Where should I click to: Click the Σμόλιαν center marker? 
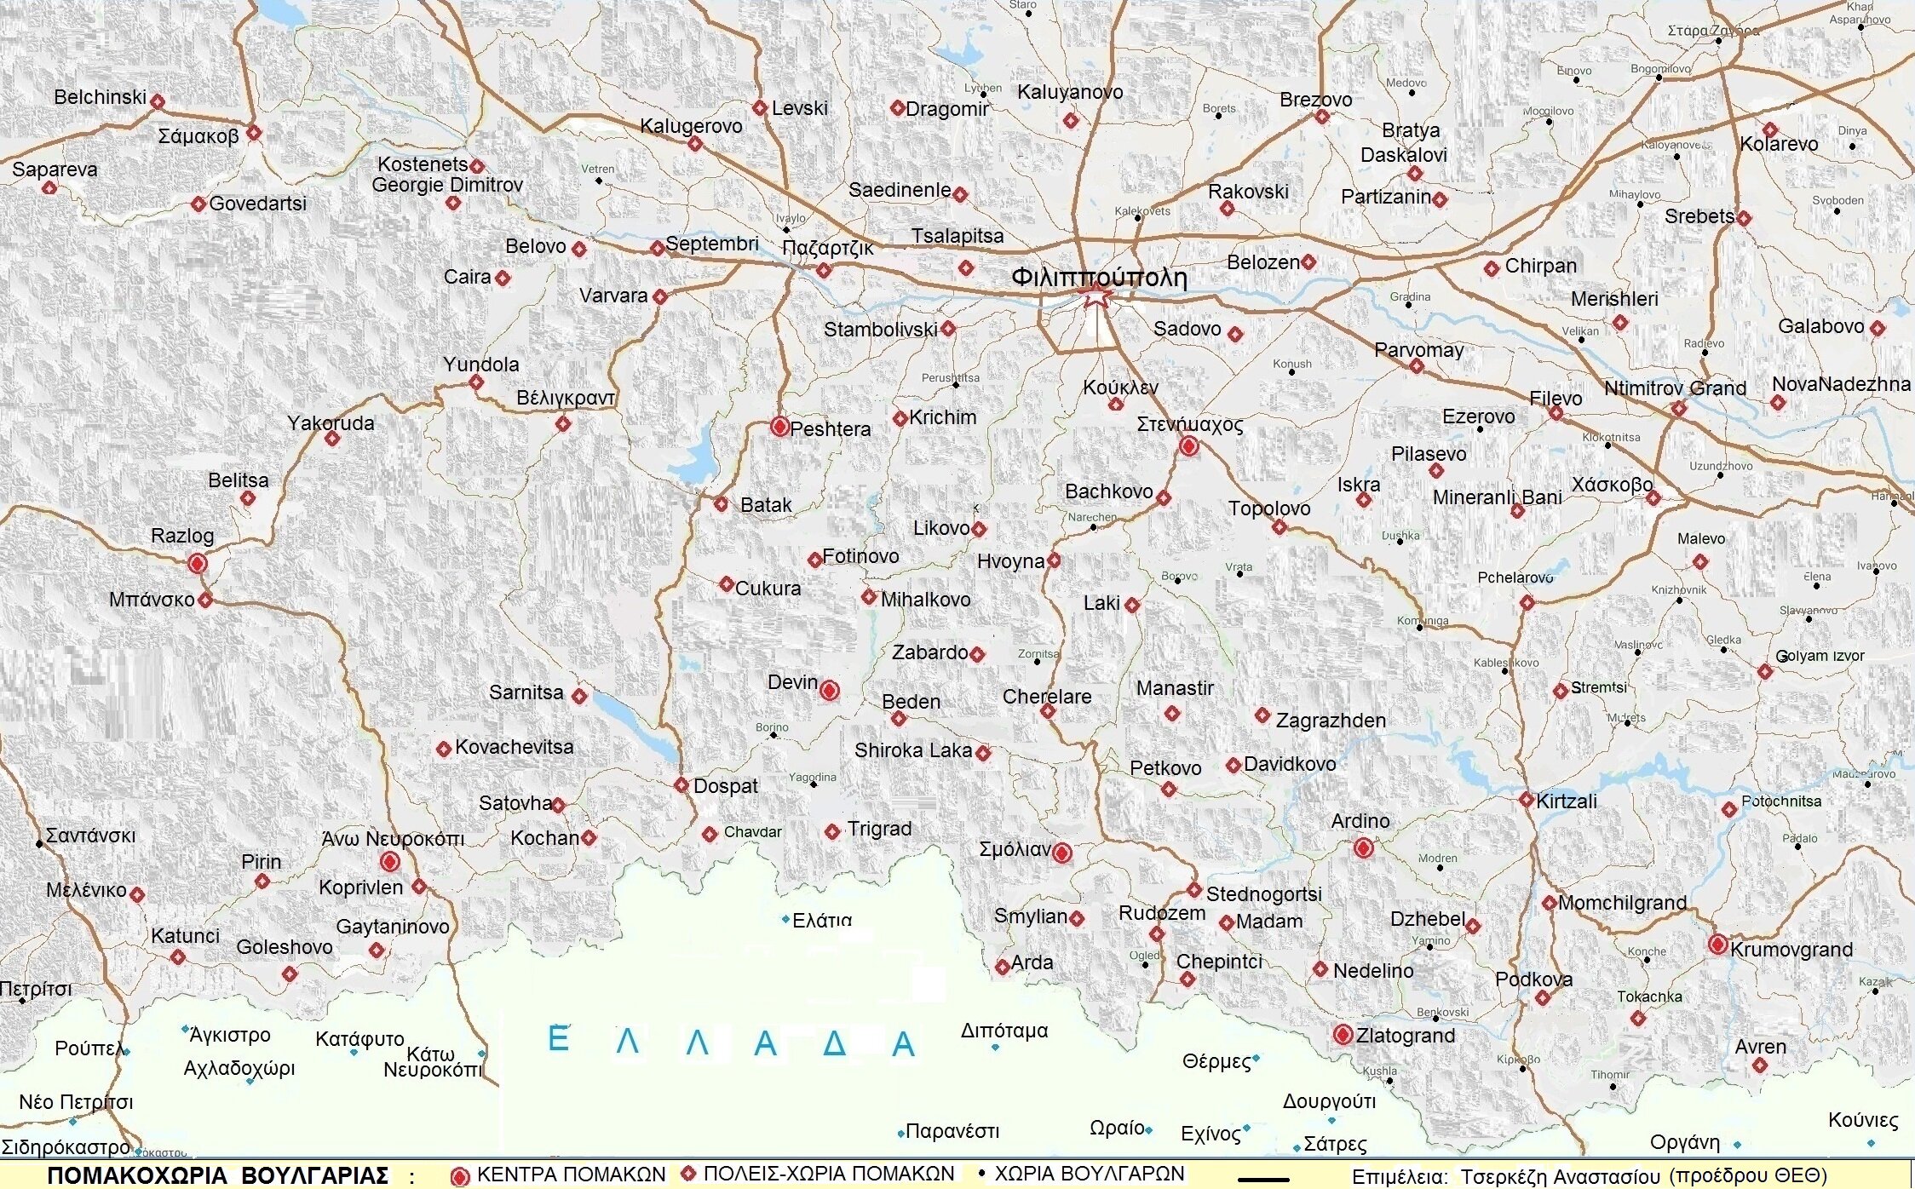[x=1061, y=853]
